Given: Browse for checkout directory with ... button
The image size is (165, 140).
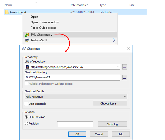Looking at the screenshot, I should click(125, 78).
